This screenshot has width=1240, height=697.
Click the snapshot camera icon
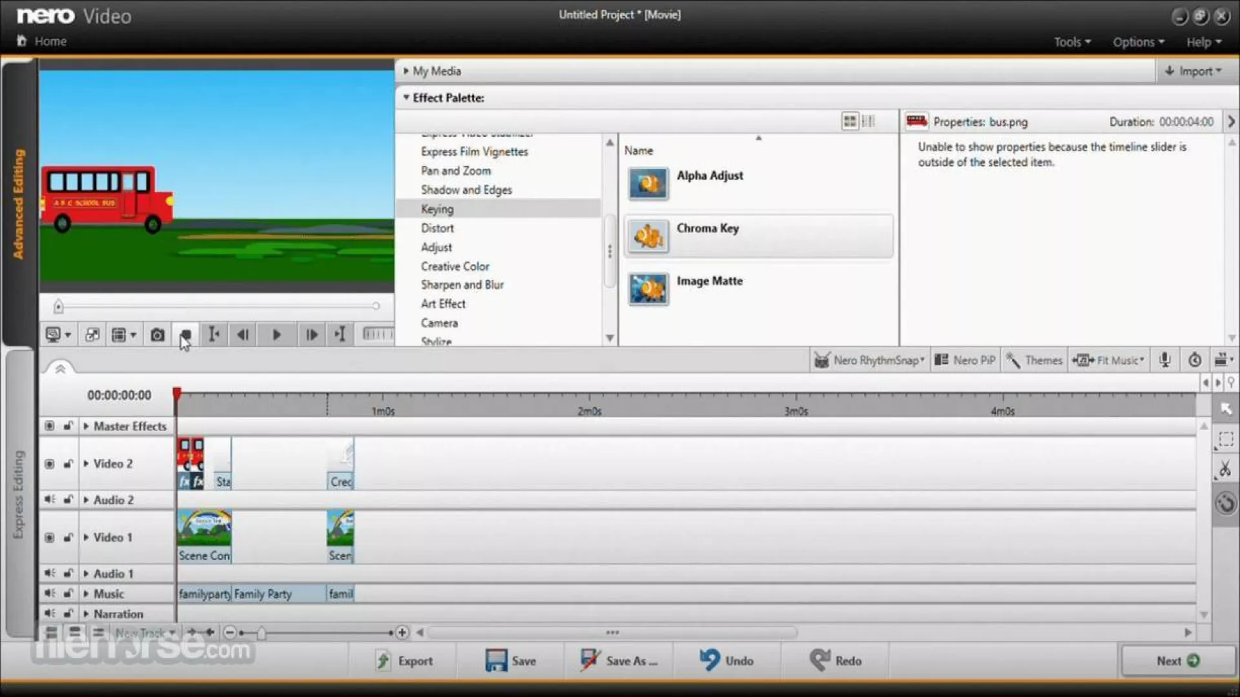[x=157, y=335]
